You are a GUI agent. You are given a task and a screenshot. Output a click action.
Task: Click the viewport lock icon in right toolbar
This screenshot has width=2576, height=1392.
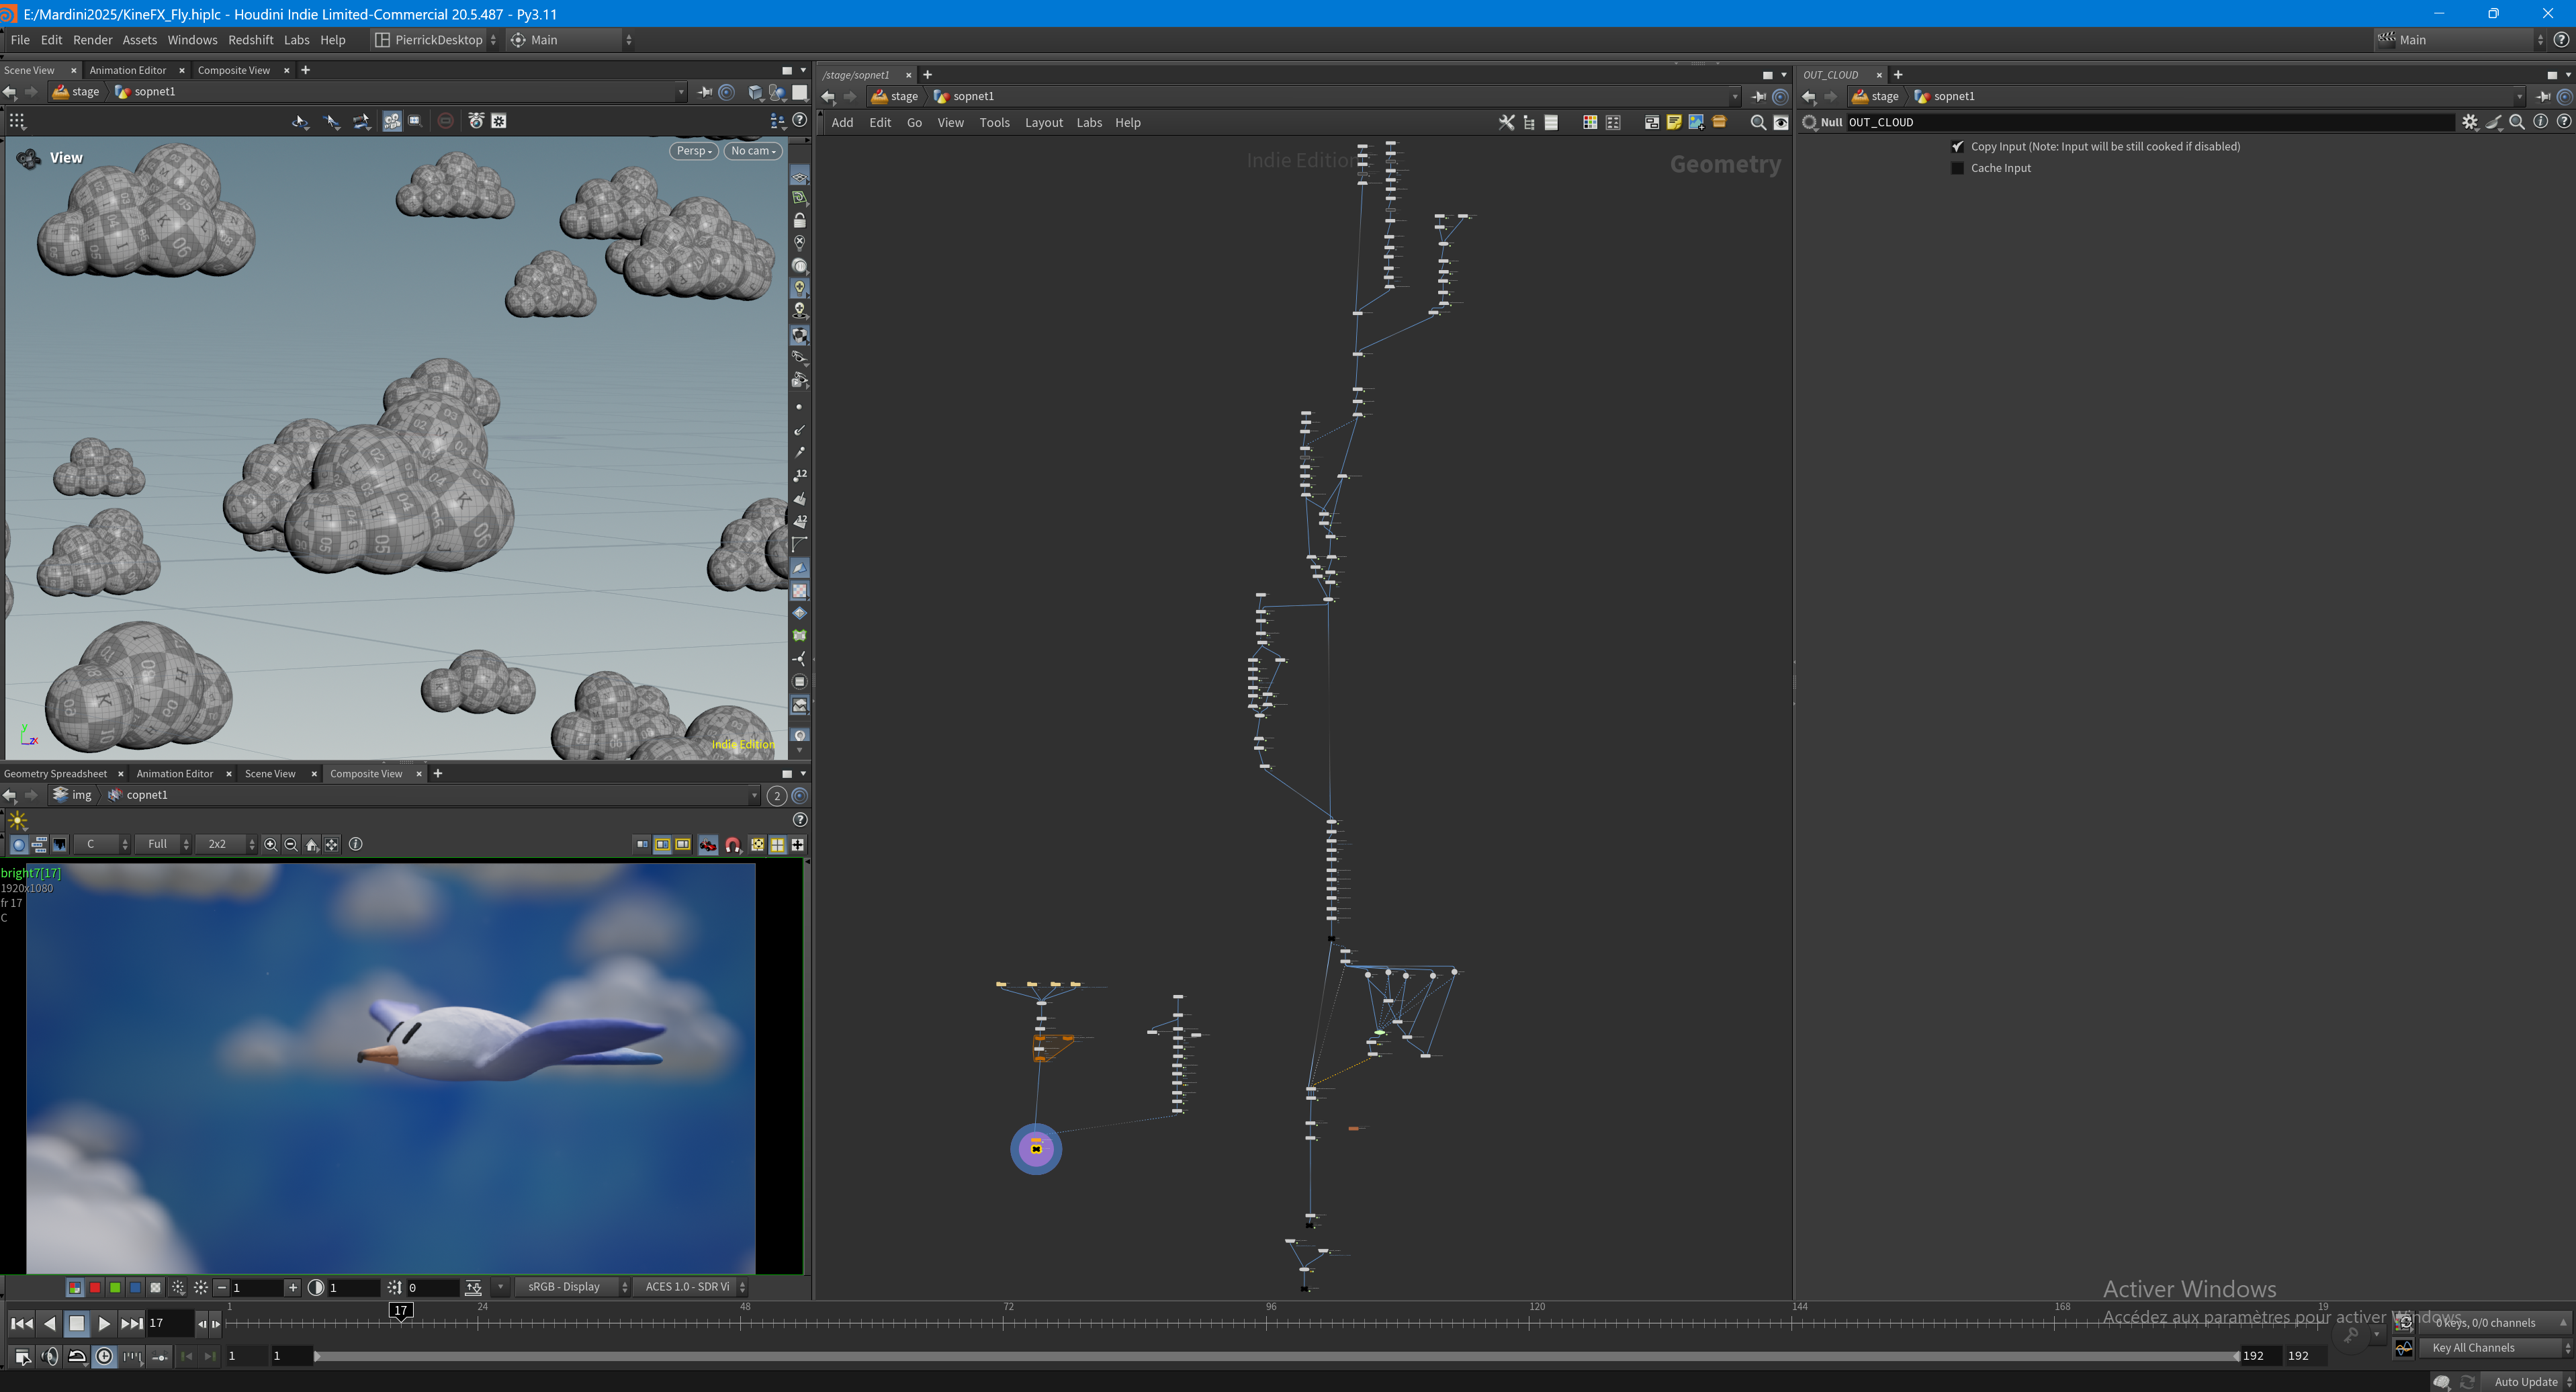pyautogui.click(x=799, y=220)
